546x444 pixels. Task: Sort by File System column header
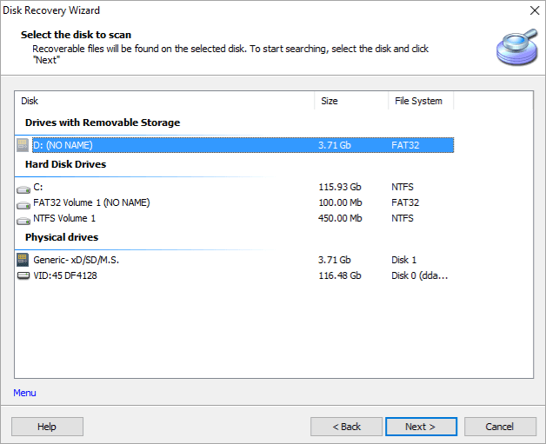point(420,101)
